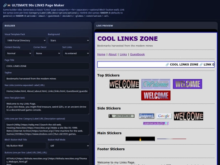Open the Guestbook link in preview
The height and width of the screenshot is (165, 220).
pyautogui.click(x=137, y=54)
